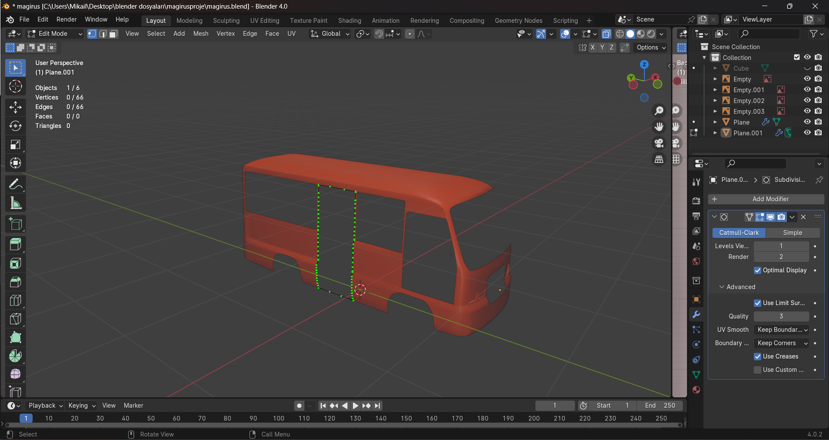This screenshot has height=440, width=829.
Task: Open the Material properties tab
Action: (696, 390)
